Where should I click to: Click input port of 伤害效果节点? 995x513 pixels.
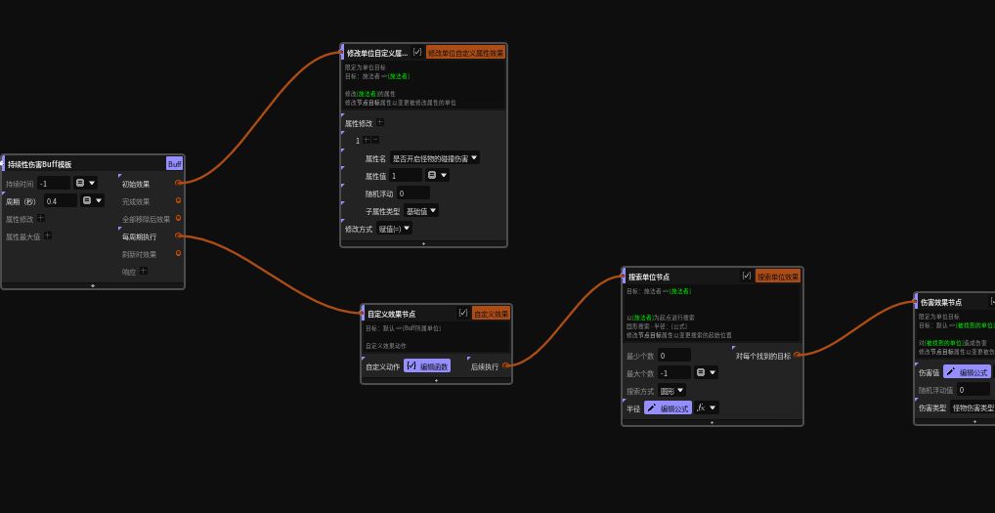point(916,303)
